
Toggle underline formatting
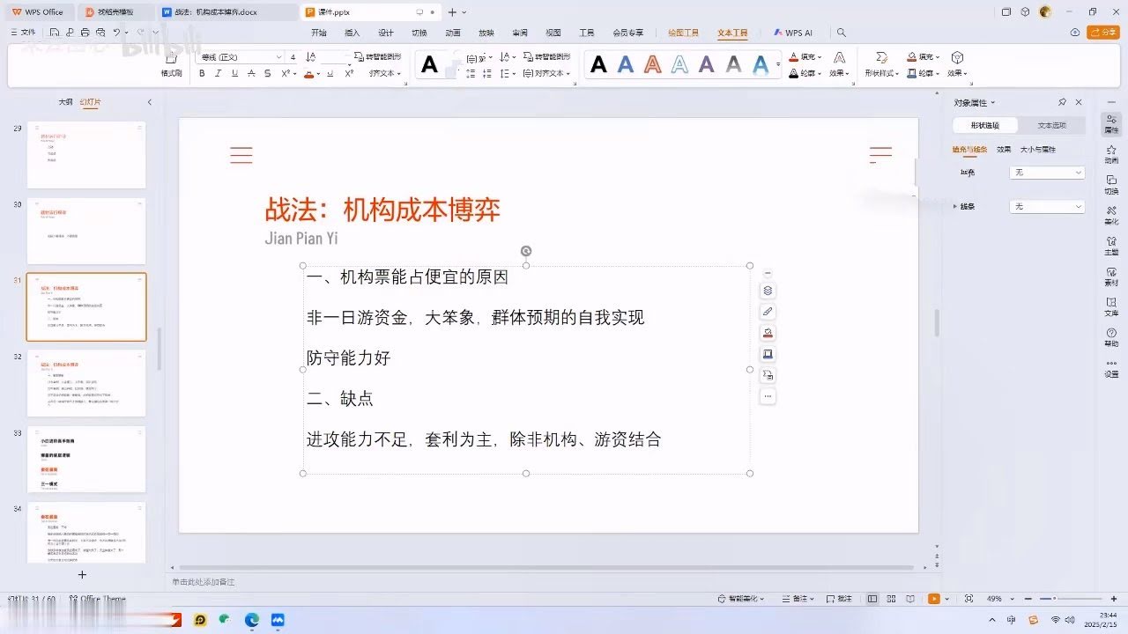[x=234, y=74]
